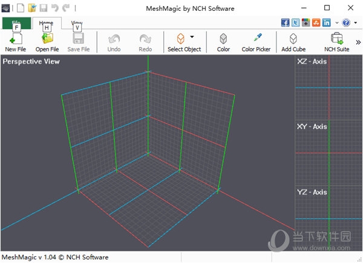Viewport: 363px width, 263px height.
Task: Click MeshMagic v 1.04 status bar text
Action: coord(55,257)
